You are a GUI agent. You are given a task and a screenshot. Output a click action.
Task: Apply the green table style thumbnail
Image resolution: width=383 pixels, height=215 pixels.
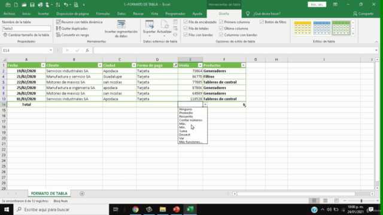pos(341,28)
